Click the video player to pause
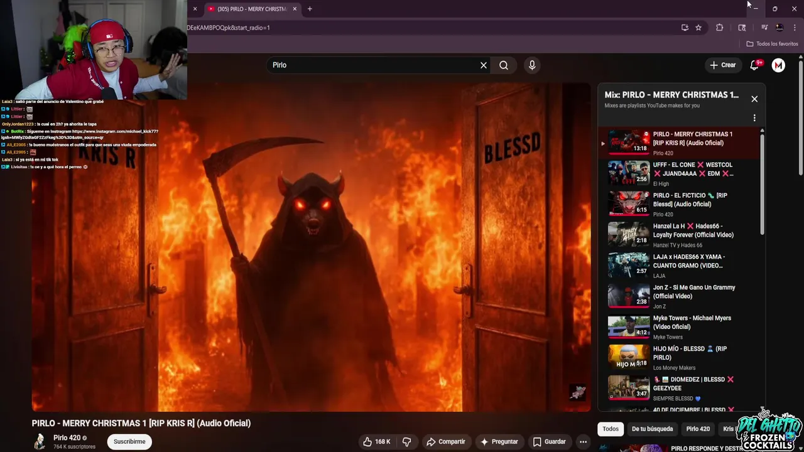Viewport: 804px width, 452px height. click(311, 247)
